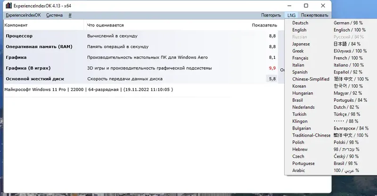Select English language
This screenshot has height=196, width=377.
[x=331, y=30]
